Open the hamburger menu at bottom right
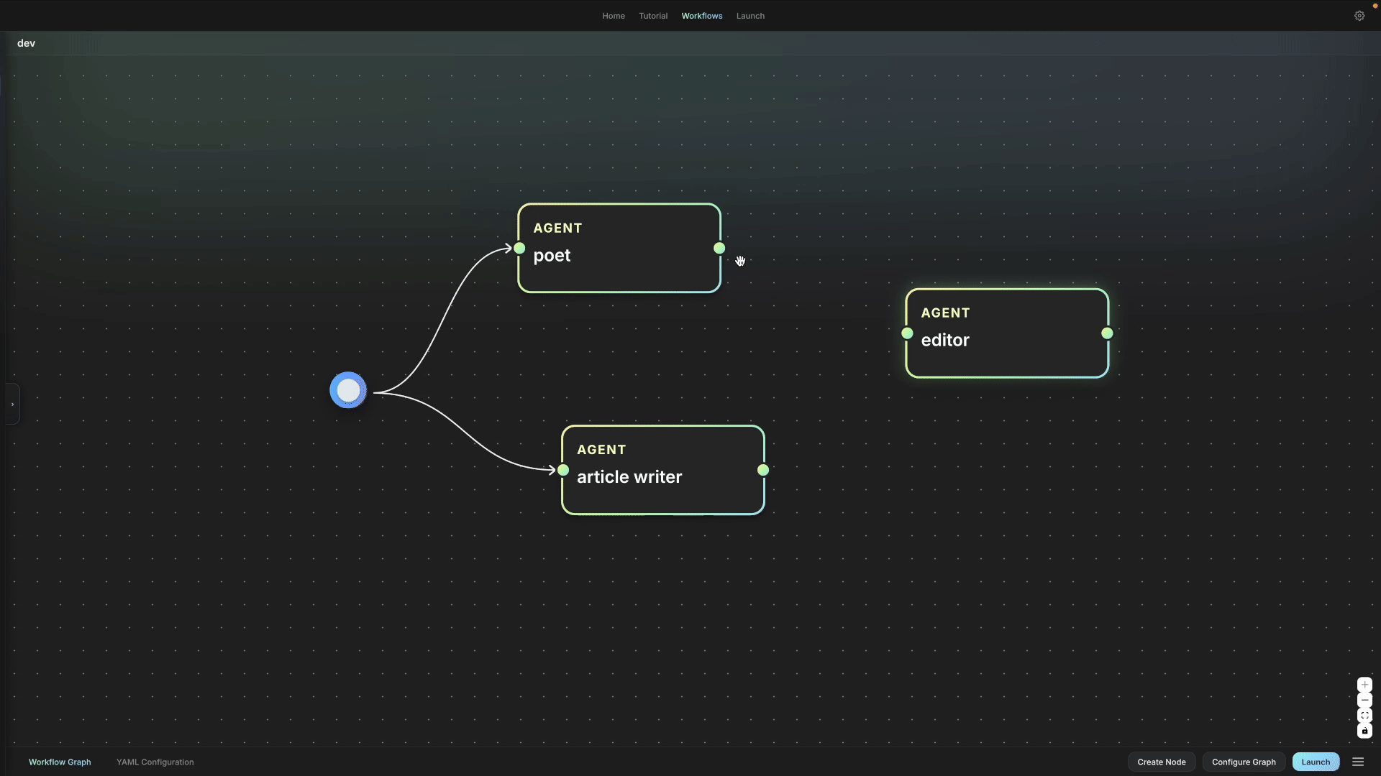 tap(1358, 762)
